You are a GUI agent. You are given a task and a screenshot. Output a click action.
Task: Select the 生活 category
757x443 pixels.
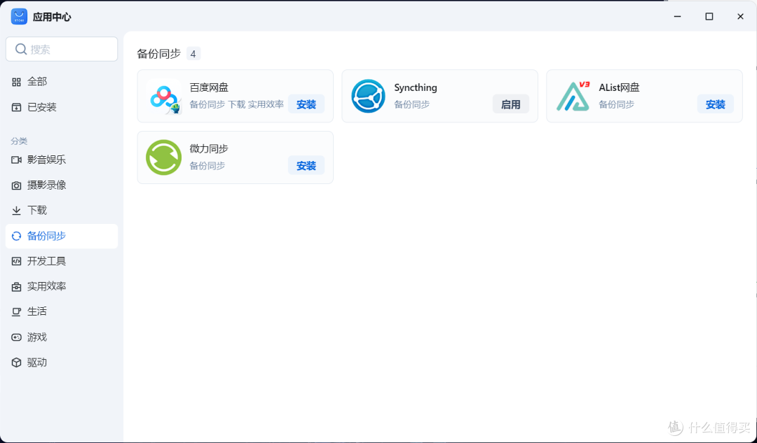coord(62,311)
